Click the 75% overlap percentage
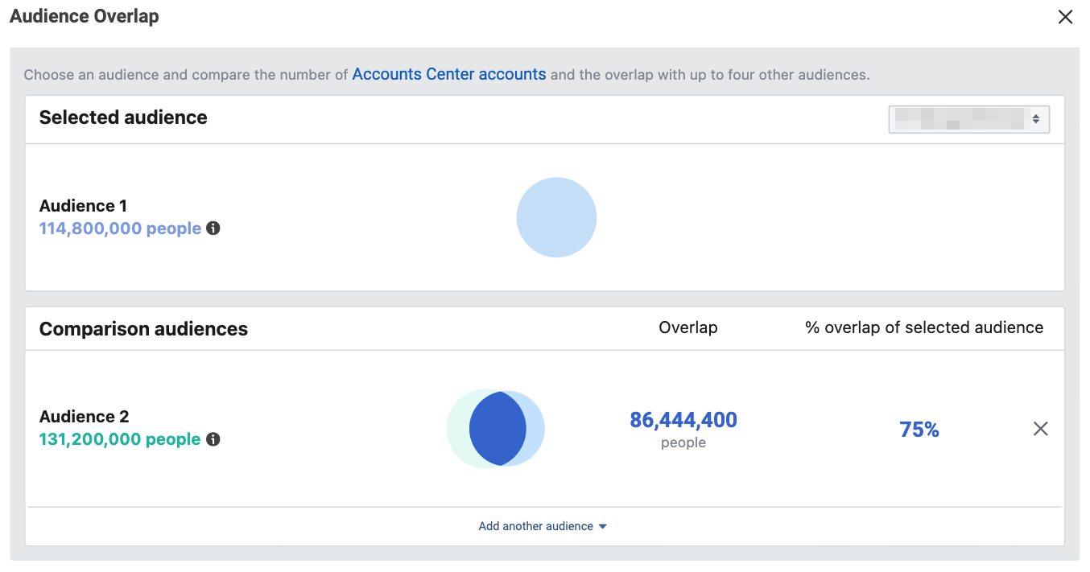Image resolution: width=1090 pixels, height=572 pixels. (919, 429)
